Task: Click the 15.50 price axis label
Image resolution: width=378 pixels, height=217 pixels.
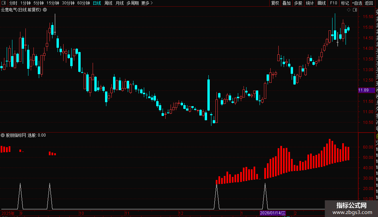Action: point(368,17)
